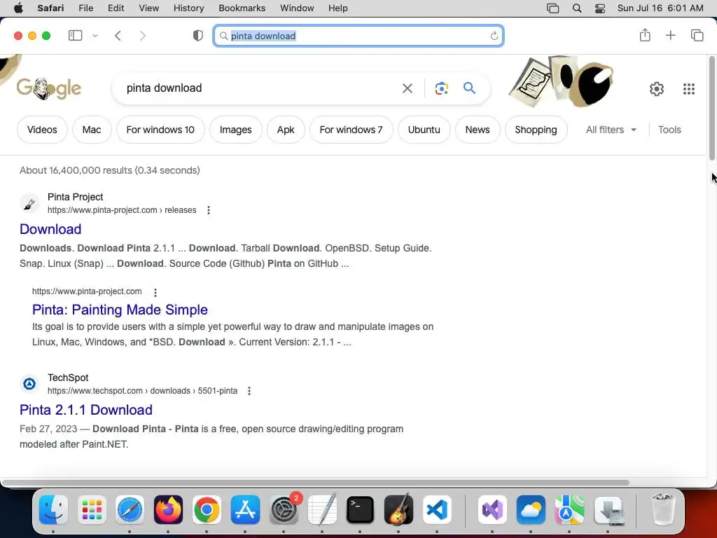
Task: Open App Store from the Dock
Action: pos(245,509)
